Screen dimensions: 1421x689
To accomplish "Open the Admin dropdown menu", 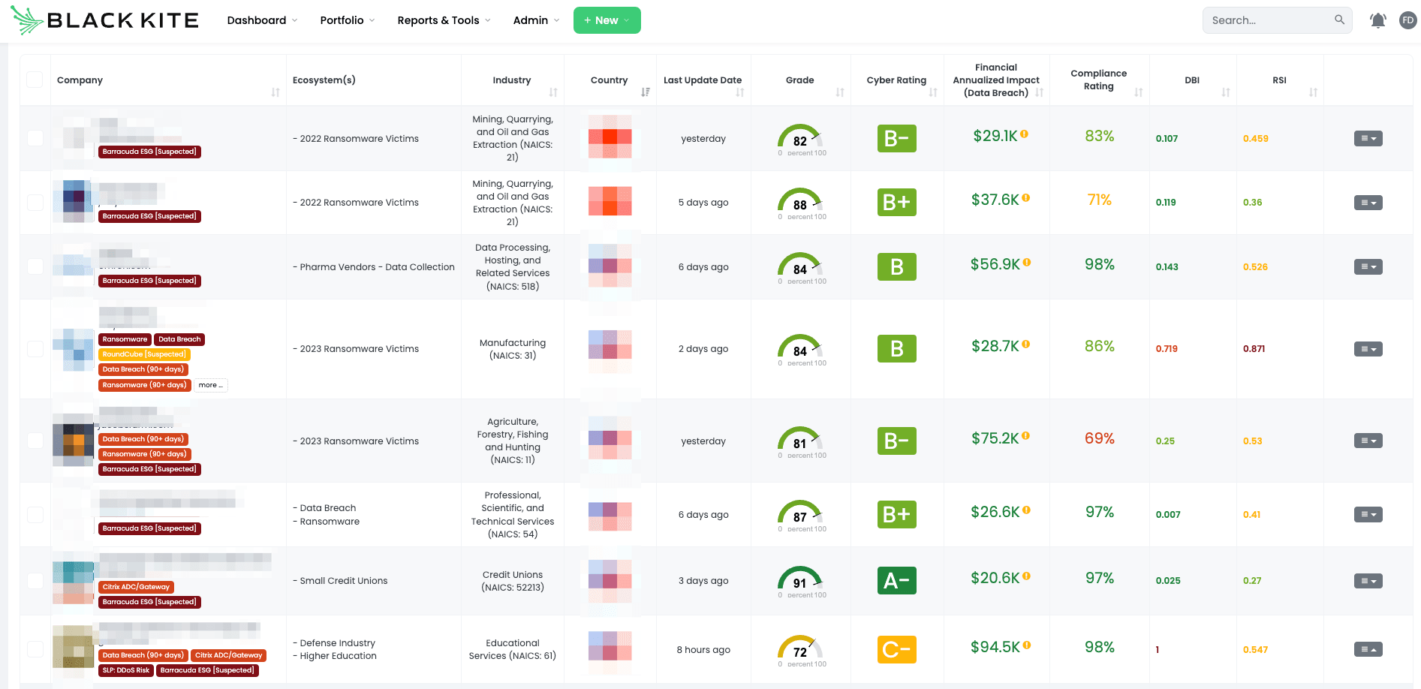I will click(531, 20).
